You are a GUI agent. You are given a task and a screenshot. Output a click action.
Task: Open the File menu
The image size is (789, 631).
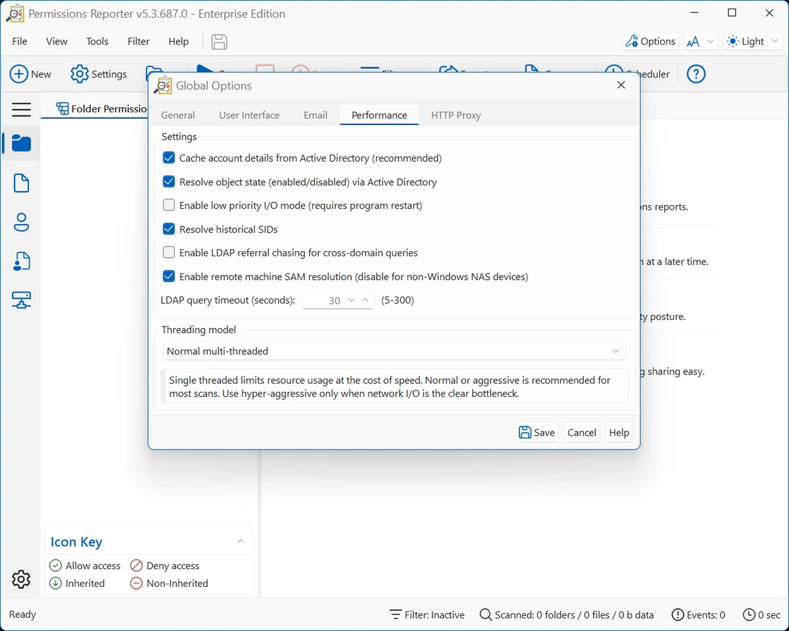coord(20,41)
